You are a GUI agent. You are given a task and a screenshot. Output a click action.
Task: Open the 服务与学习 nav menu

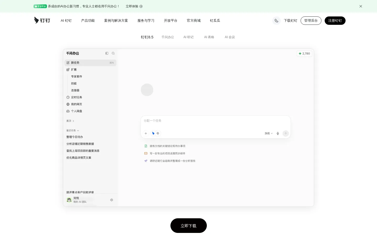pyautogui.click(x=146, y=21)
